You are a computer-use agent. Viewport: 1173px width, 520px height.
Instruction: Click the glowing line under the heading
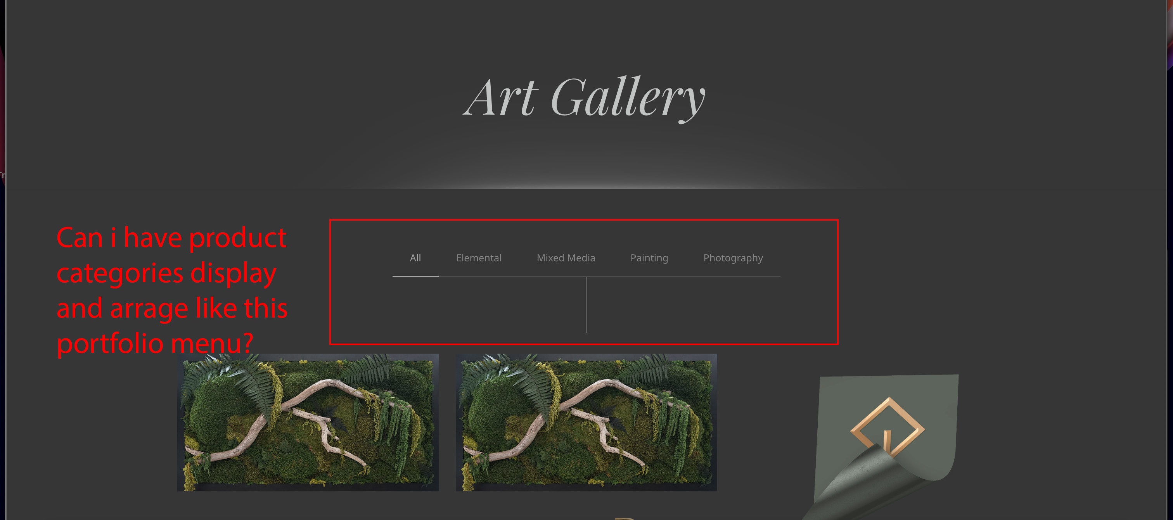click(586, 187)
